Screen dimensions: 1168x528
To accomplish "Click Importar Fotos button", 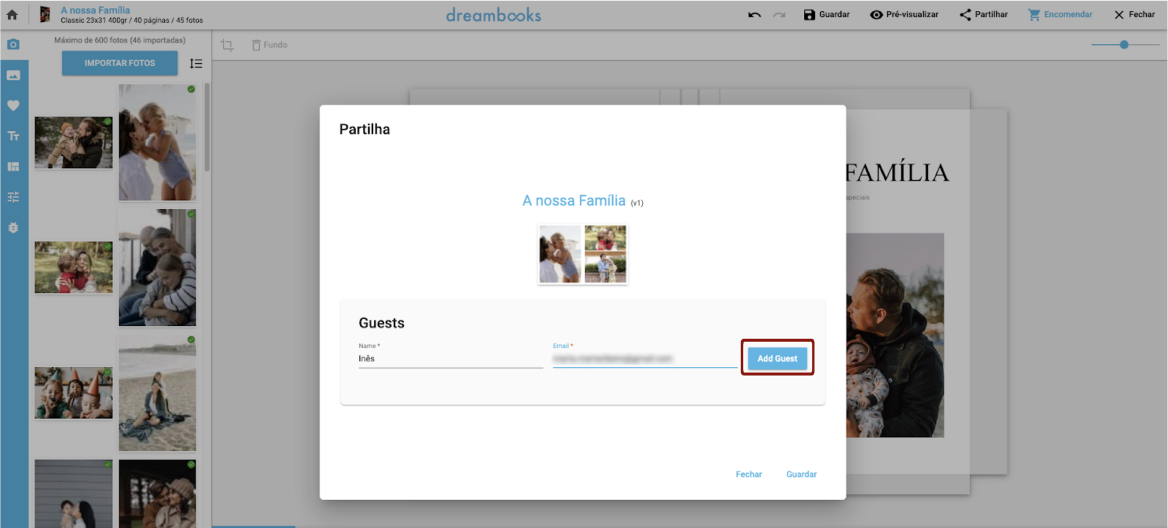I will pos(119,63).
